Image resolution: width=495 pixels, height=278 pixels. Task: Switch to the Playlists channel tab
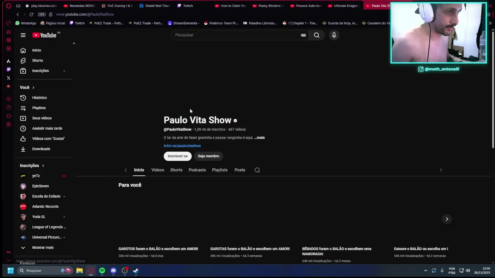click(x=220, y=170)
